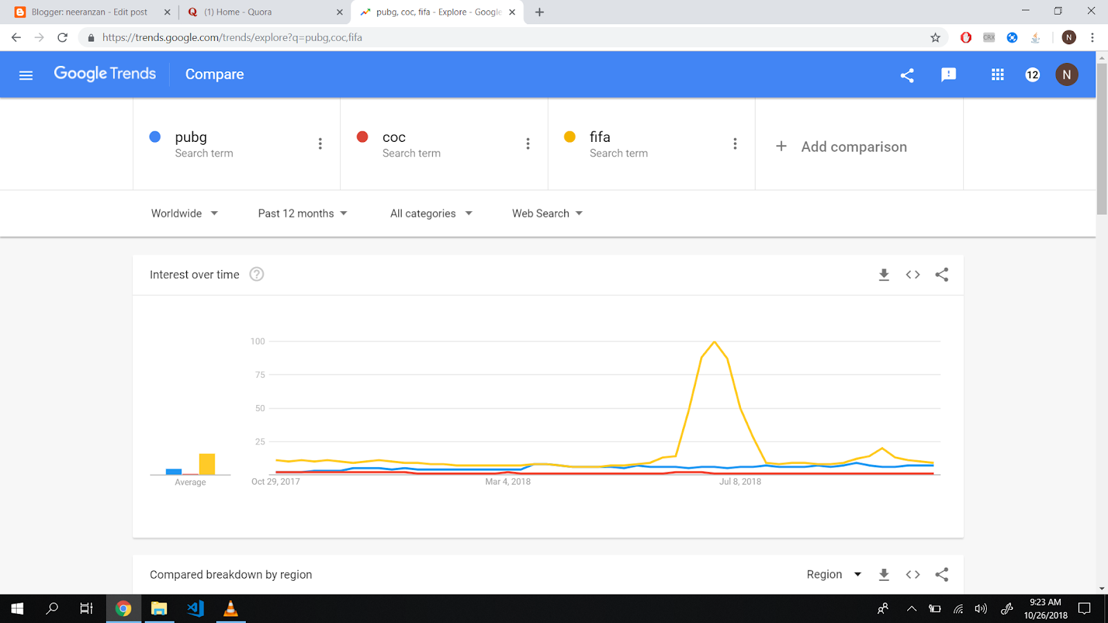This screenshot has width=1108, height=623.
Task: Click the Jul 8, 2018 axis label
Action: (x=740, y=482)
